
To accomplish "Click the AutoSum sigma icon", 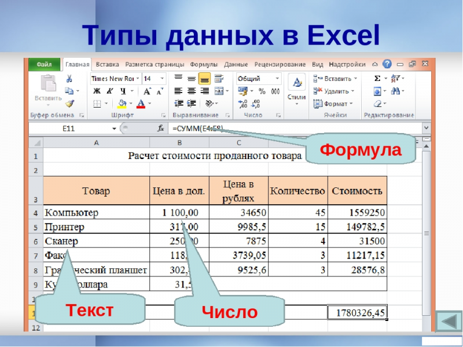I will pos(377,79).
